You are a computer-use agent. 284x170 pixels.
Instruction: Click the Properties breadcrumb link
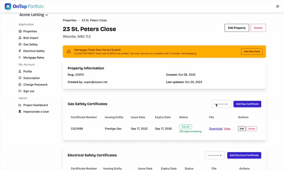click(x=70, y=20)
